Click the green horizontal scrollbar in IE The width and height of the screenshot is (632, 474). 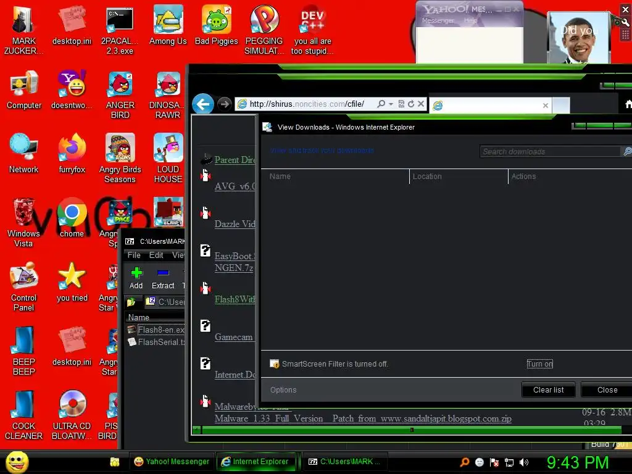(411, 430)
